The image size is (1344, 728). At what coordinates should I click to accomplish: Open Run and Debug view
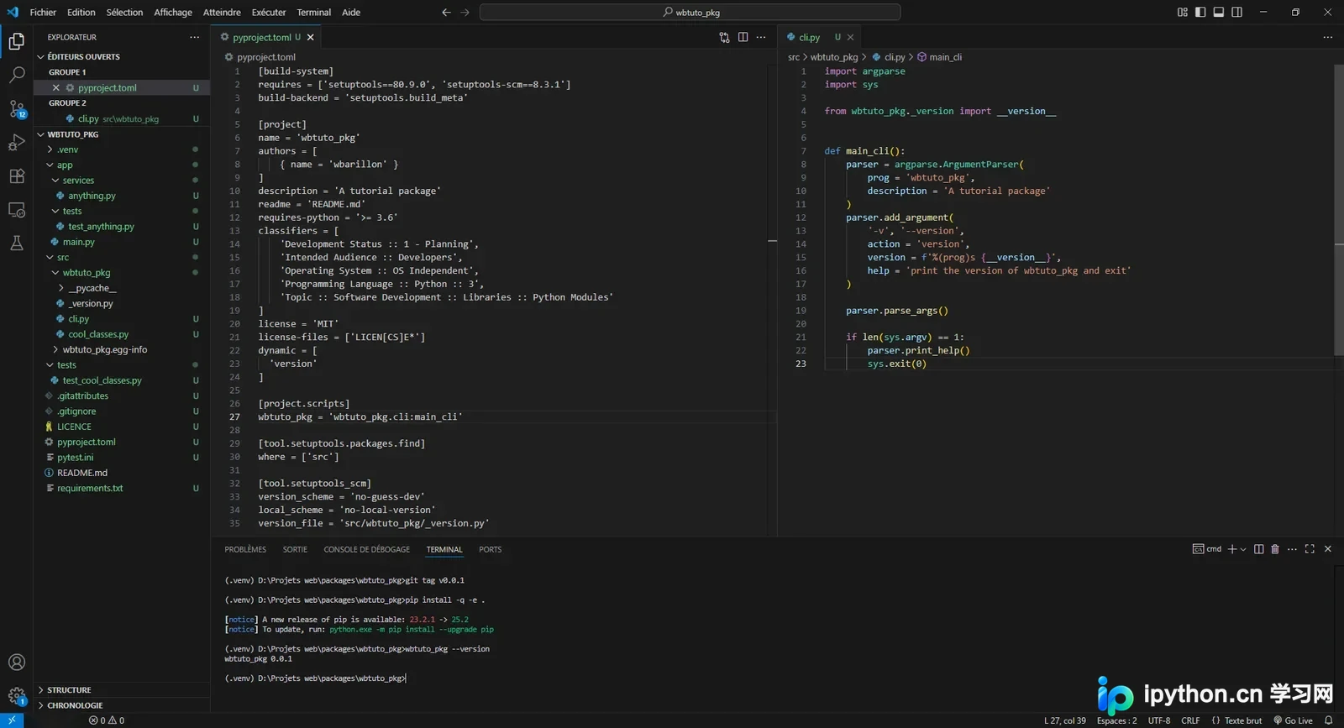(x=17, y=143)
